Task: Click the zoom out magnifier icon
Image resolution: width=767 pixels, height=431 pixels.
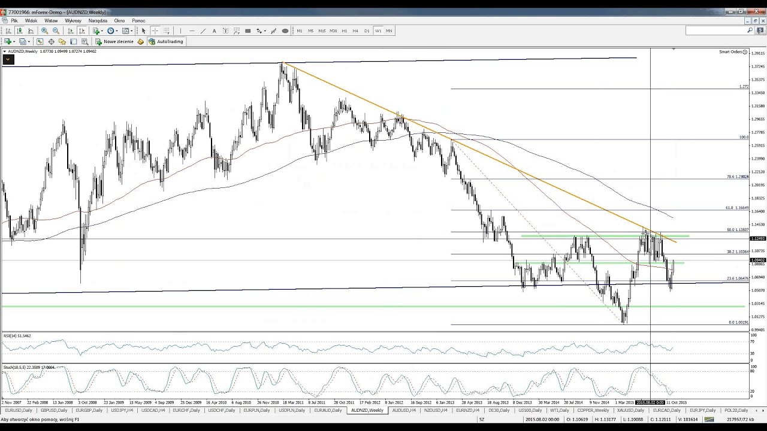Action: 56,31
